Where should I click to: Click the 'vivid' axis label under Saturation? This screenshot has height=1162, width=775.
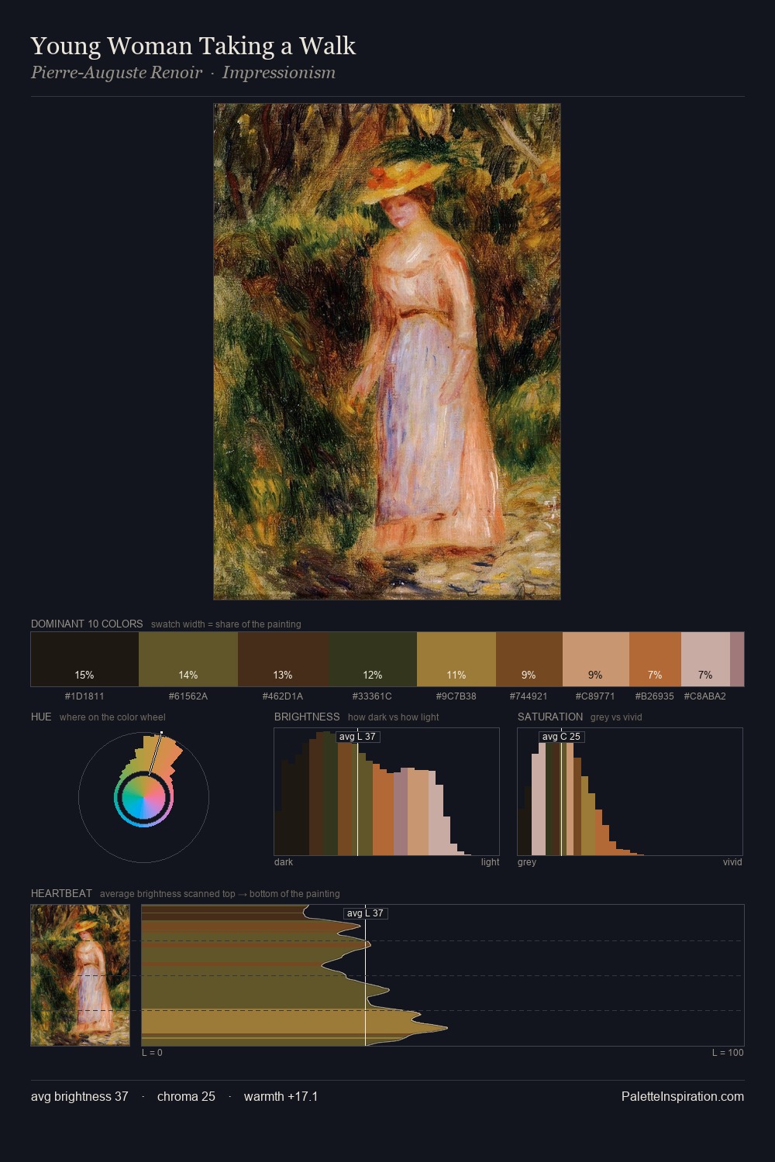pyautogui.click(x=732, y=862)
